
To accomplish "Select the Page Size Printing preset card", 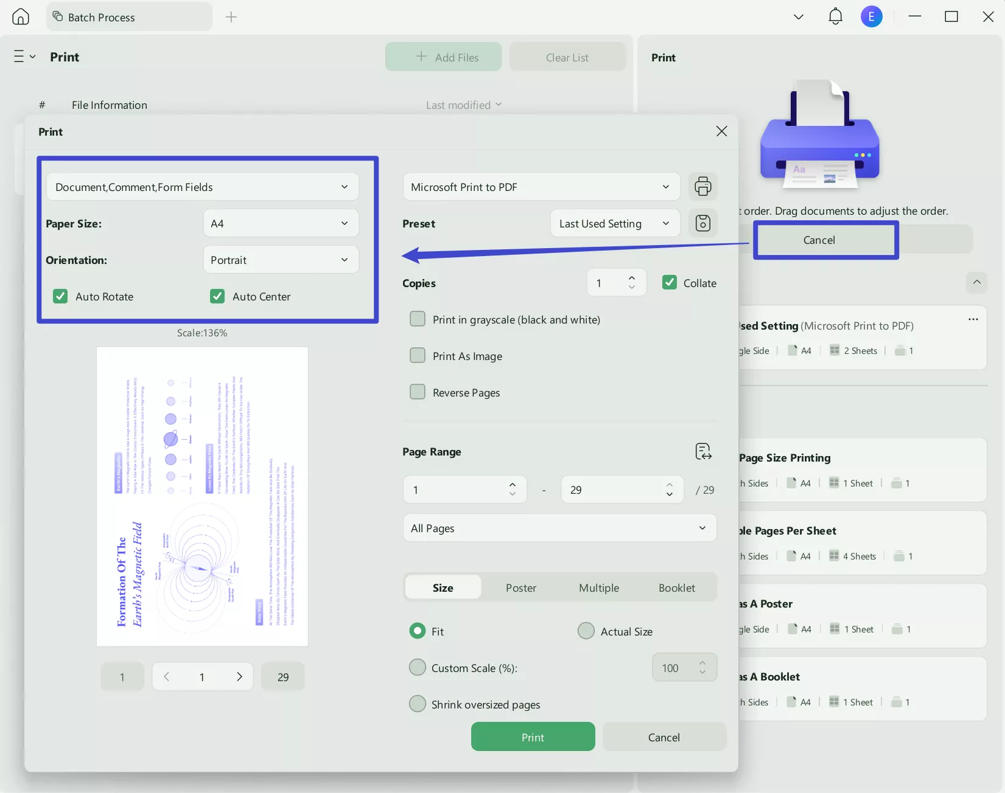I will pyautogui.click(x=863, y=469).
